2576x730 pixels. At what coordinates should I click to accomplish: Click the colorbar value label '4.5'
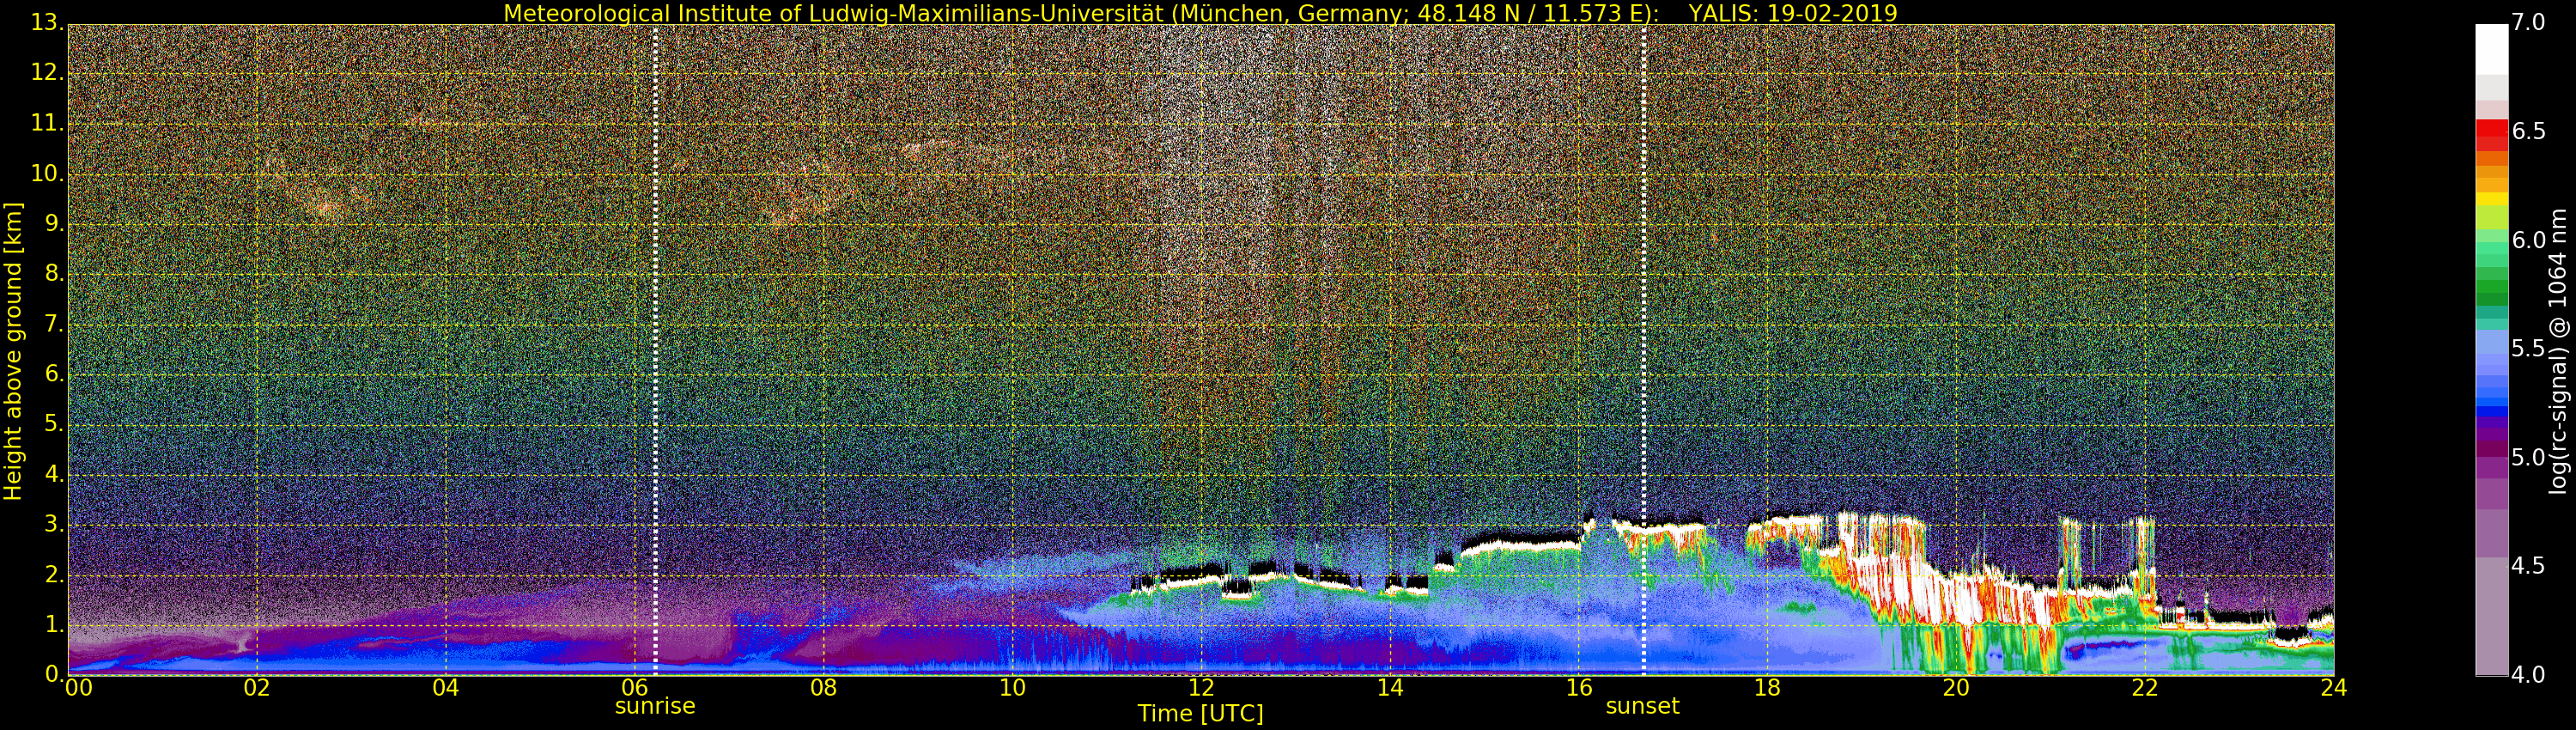tap(2529, 566)
